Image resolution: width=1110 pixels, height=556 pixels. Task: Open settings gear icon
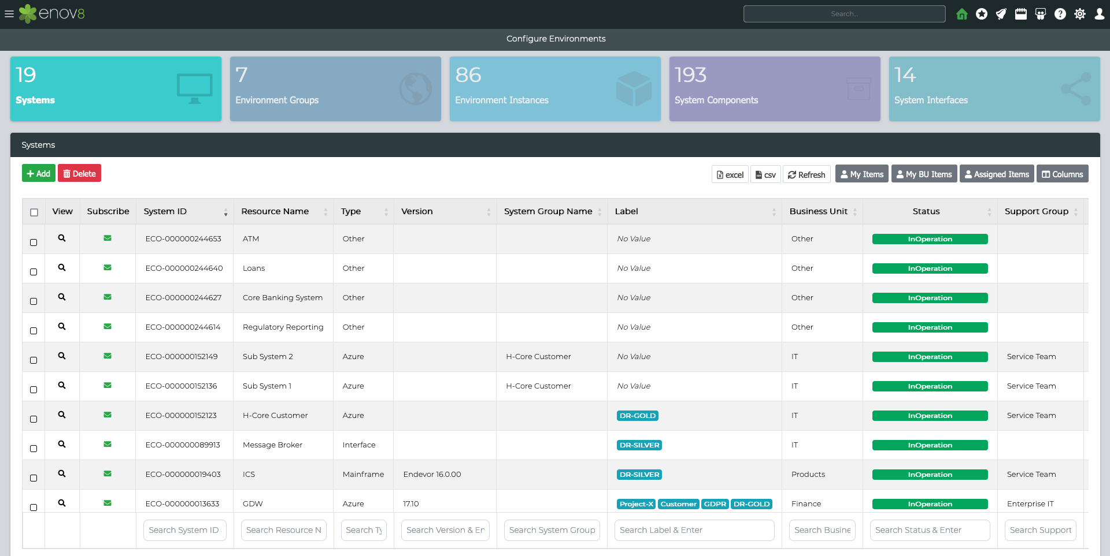(1080, 14)
